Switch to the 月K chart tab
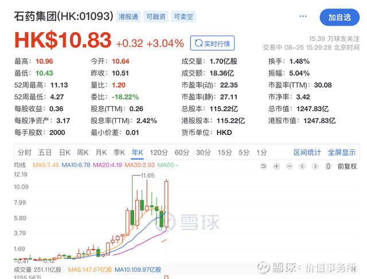This screenshot has height=279, width=367. [101, 152]
